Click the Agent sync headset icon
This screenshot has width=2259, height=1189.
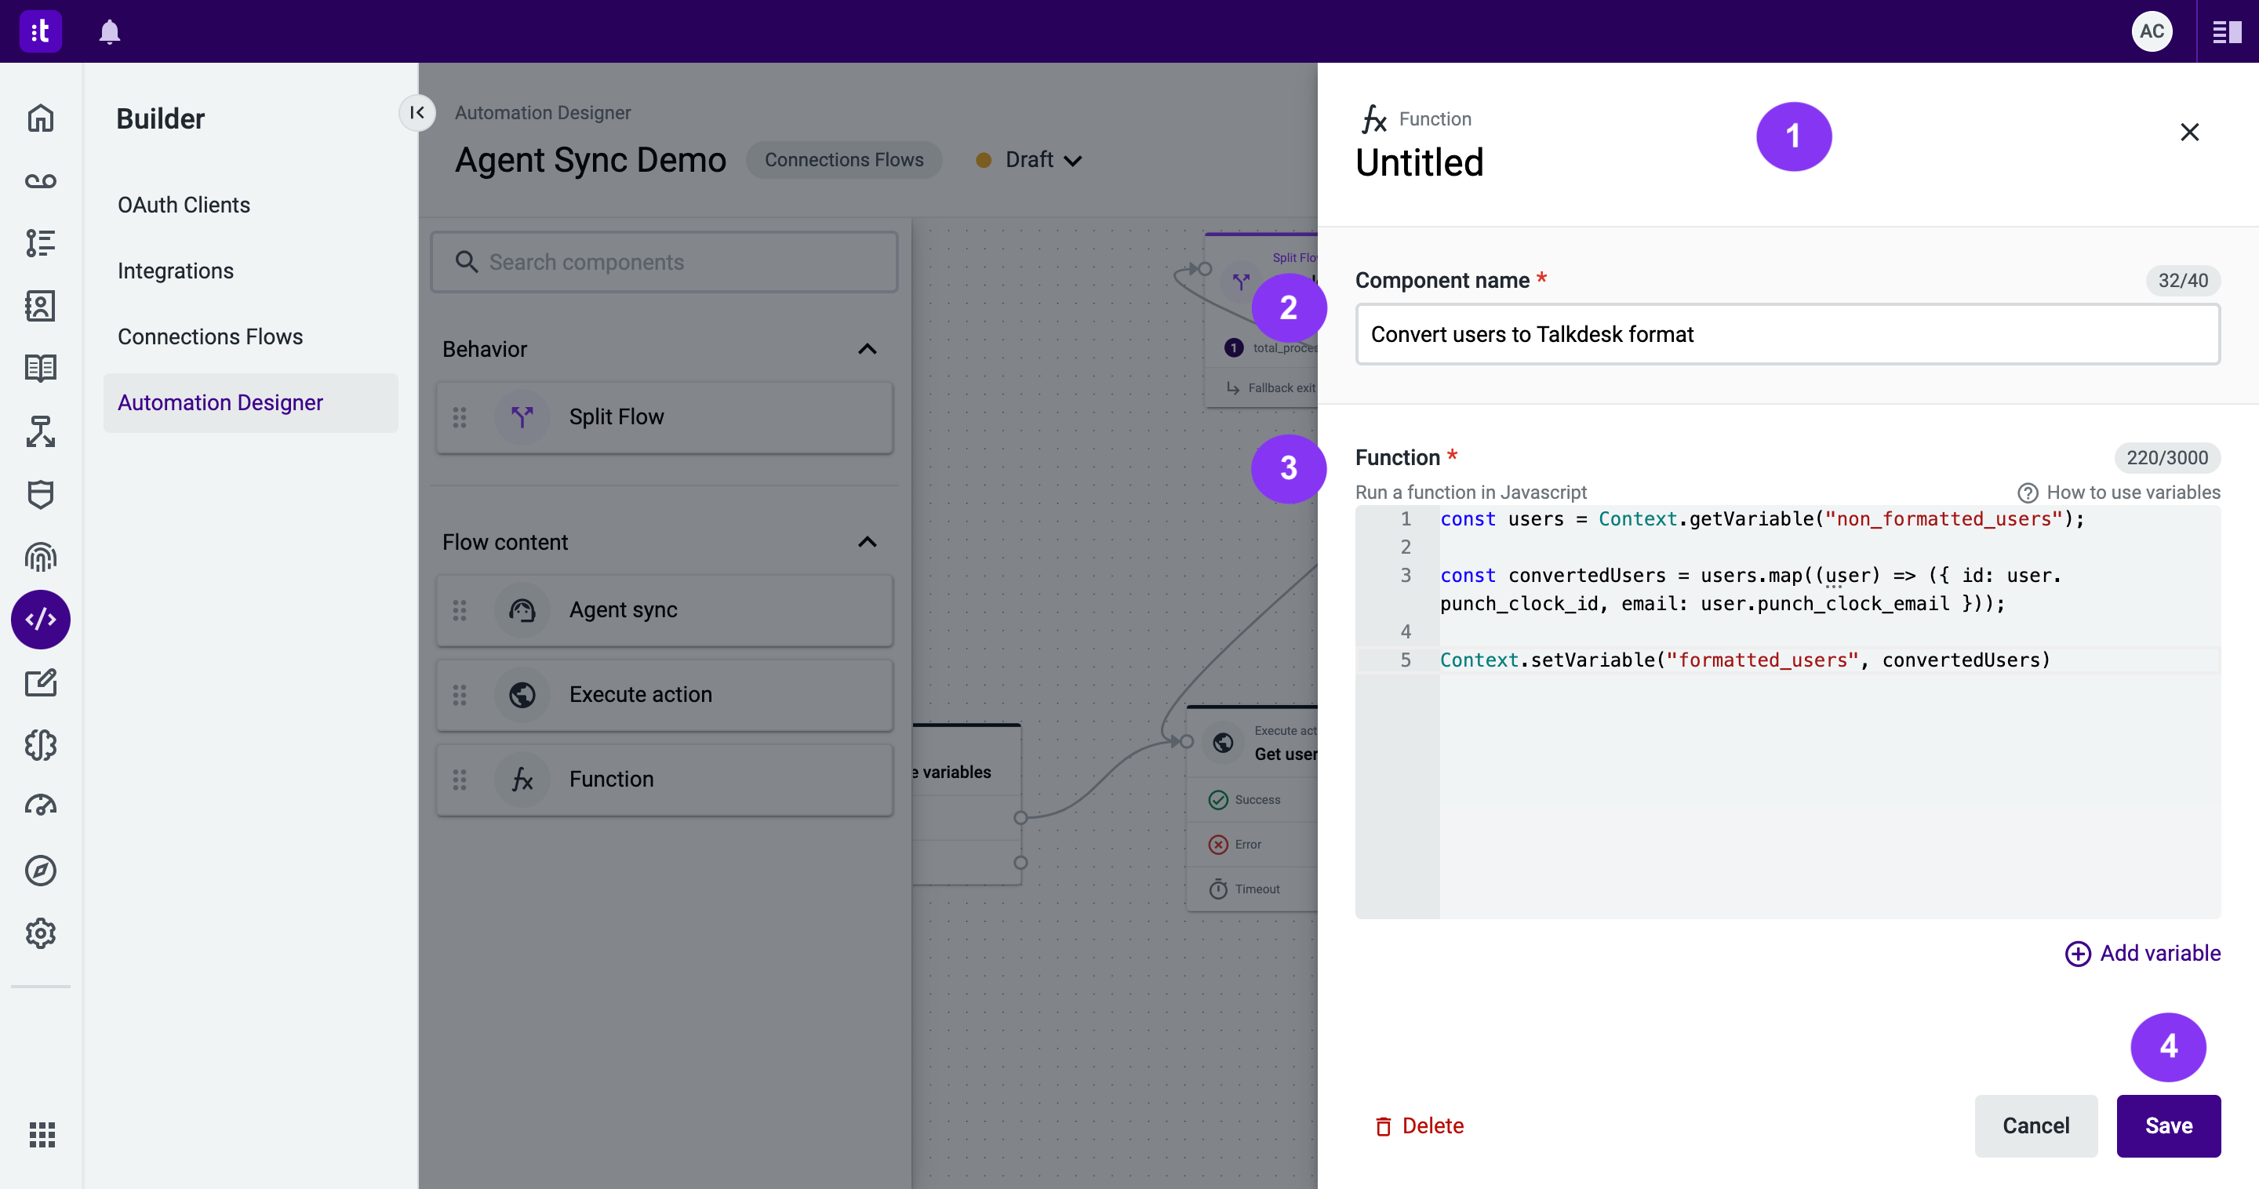click(522, 610)
